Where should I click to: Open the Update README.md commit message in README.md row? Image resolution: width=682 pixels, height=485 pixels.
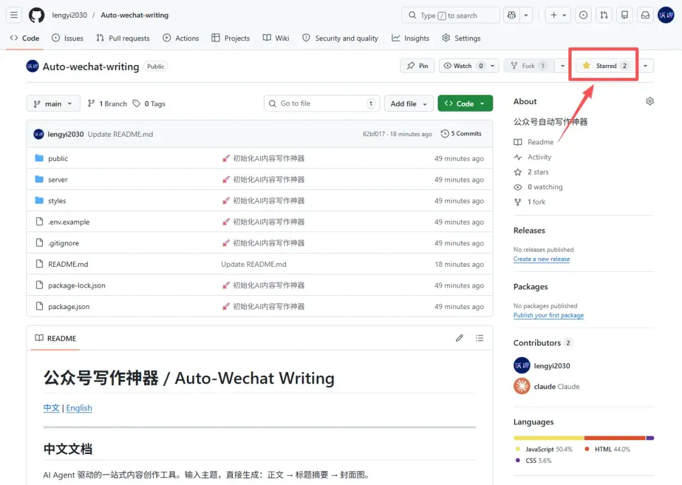click(x=254, y=264)
